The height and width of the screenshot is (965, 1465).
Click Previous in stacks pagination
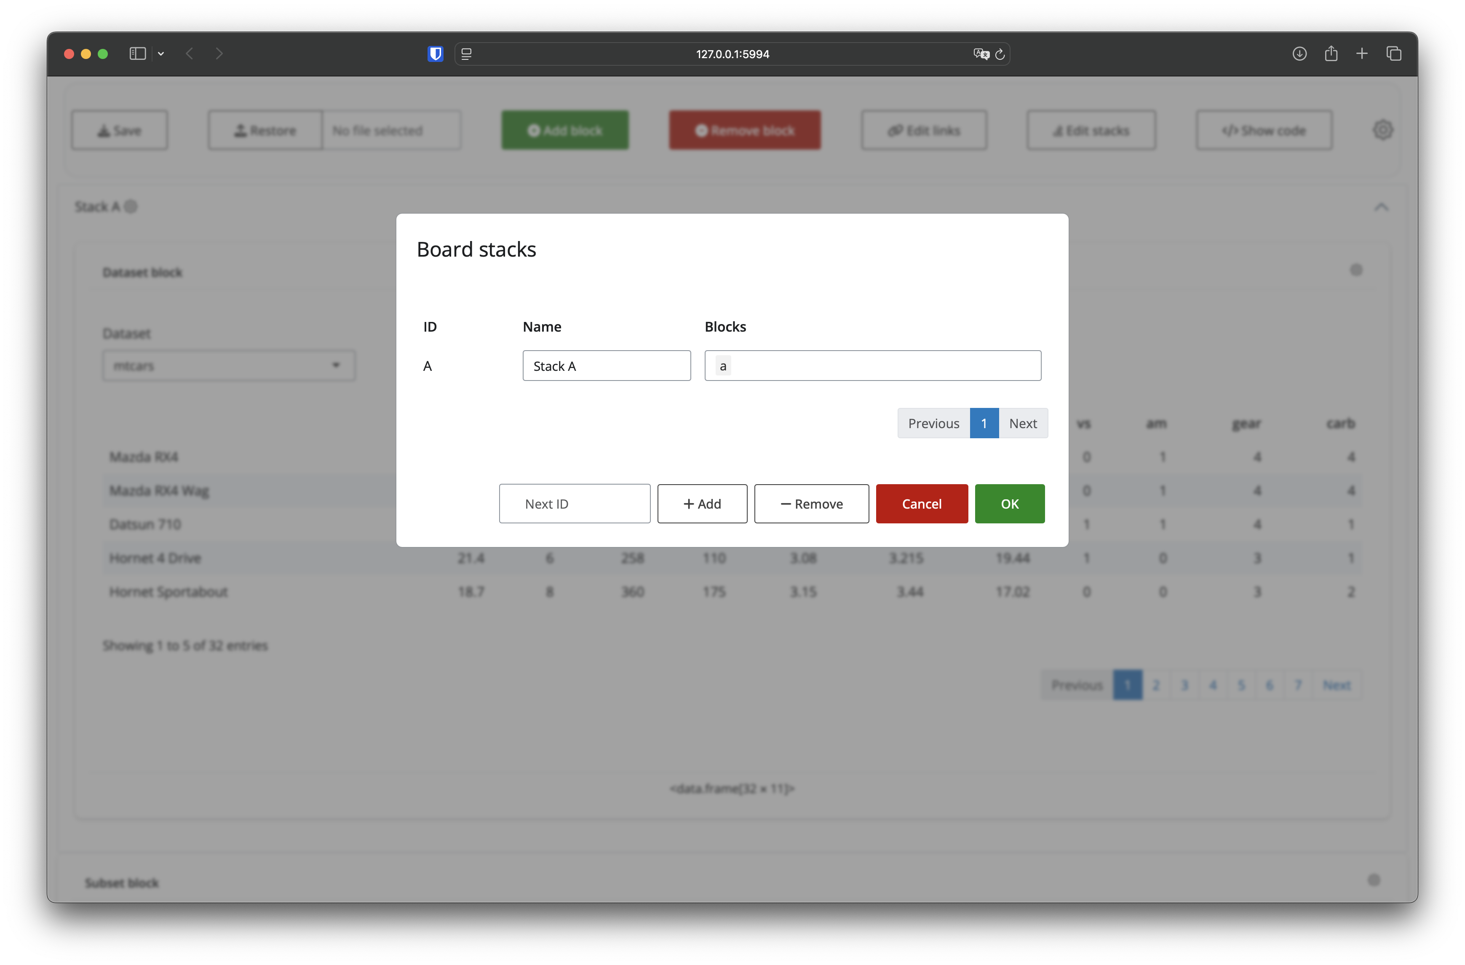tap(933, 424)
